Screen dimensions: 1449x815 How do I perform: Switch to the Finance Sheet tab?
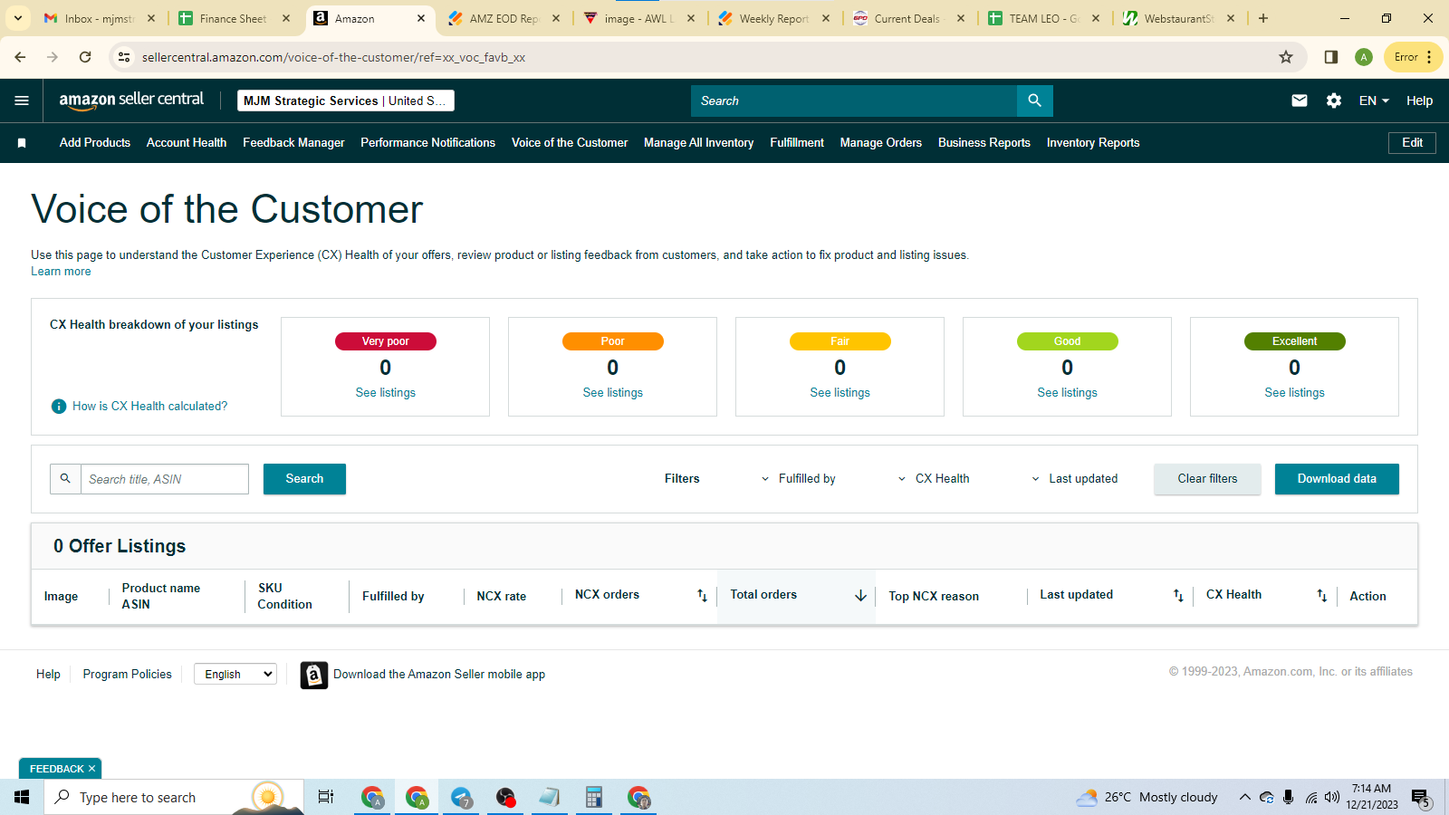(x=233, y=18)
